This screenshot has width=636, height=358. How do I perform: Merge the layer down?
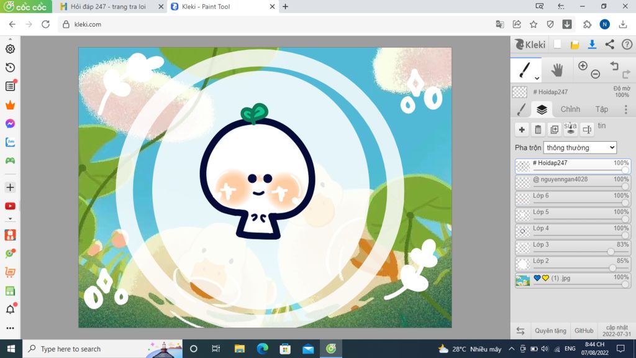point(570,129)
